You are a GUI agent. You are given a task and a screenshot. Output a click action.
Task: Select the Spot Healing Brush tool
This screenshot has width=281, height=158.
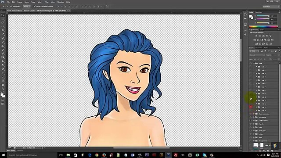(3, 38)
